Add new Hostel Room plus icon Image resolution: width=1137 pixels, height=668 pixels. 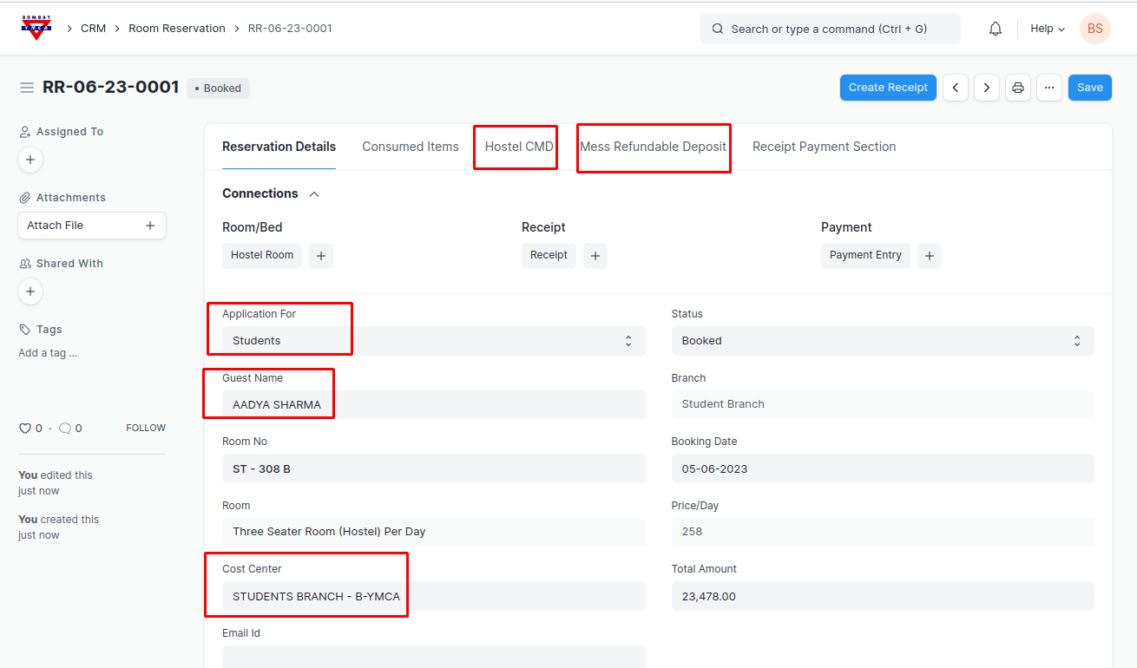(x=321, y=256)
